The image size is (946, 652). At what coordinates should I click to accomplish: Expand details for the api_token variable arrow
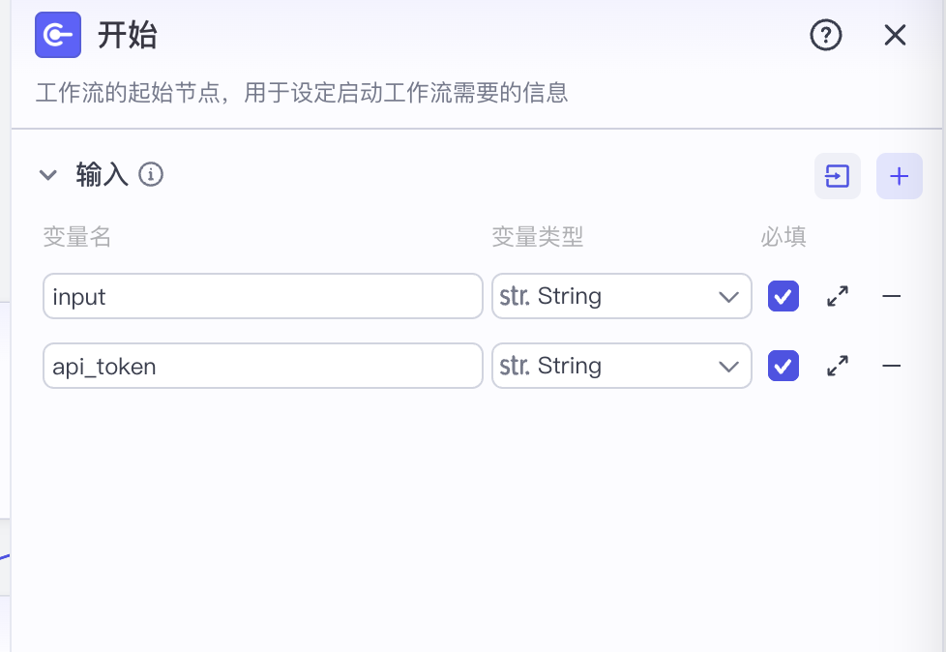click(839, 366)
